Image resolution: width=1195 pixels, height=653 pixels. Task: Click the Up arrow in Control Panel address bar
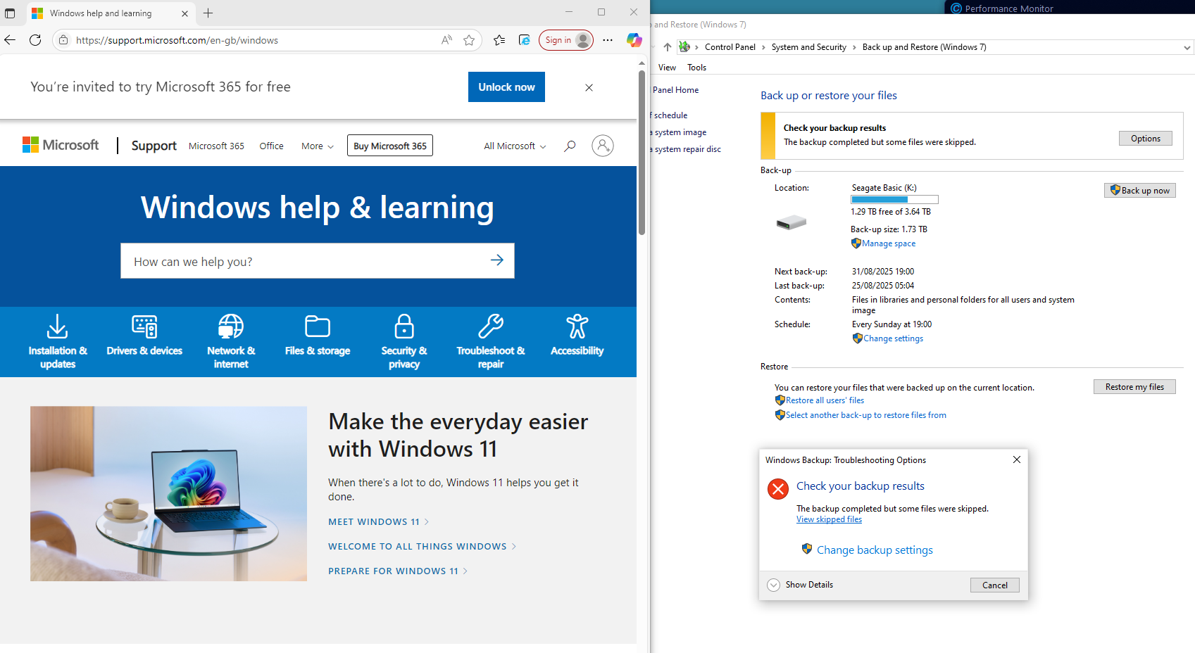pos(668,47)
